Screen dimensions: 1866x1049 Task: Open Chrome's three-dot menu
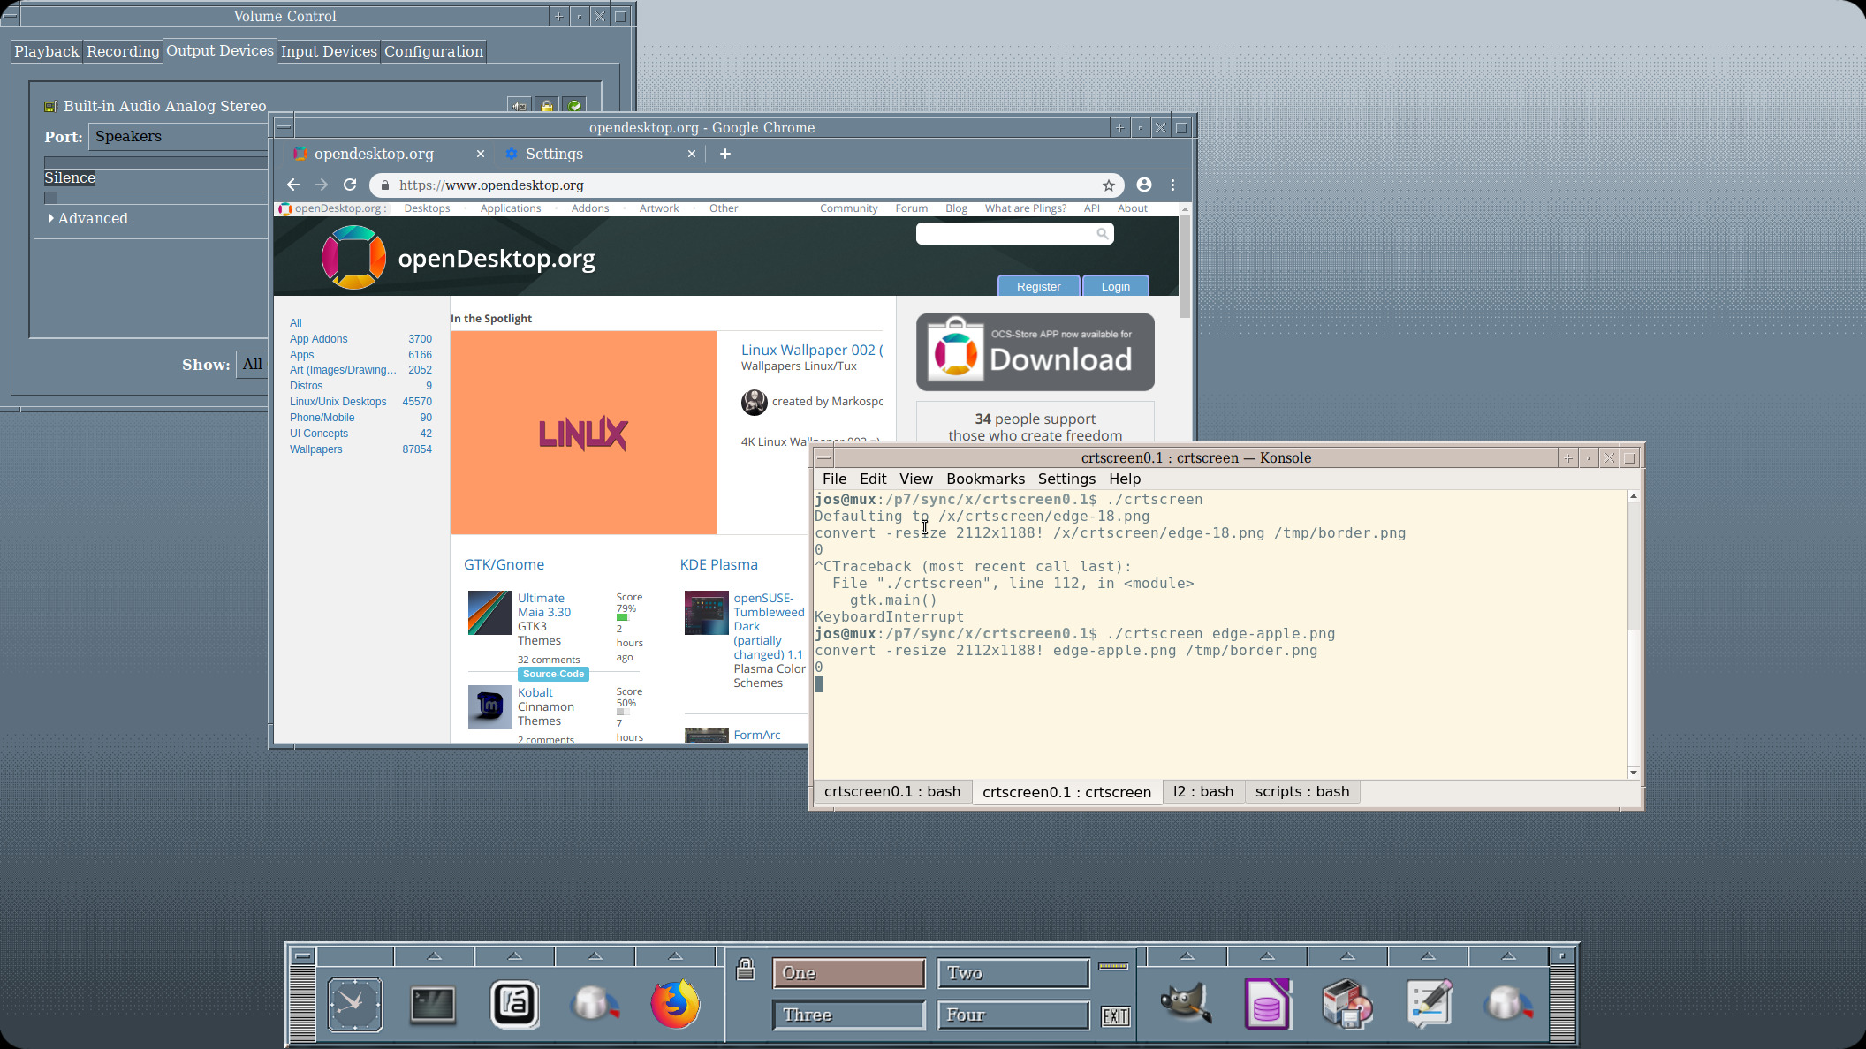(x=1172, y=185)
